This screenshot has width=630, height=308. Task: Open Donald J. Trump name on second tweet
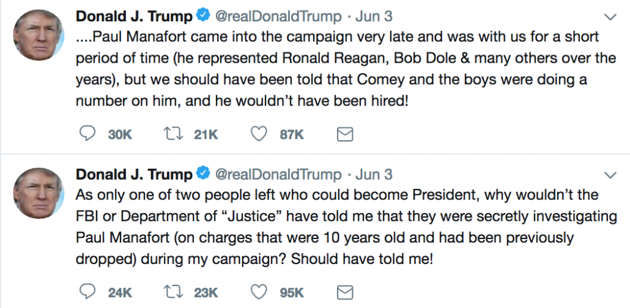tap(134, 174)
